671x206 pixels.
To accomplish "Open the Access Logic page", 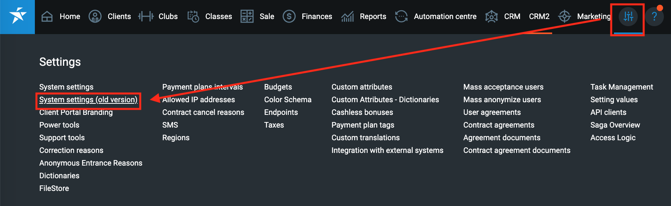I will point(613,138).
